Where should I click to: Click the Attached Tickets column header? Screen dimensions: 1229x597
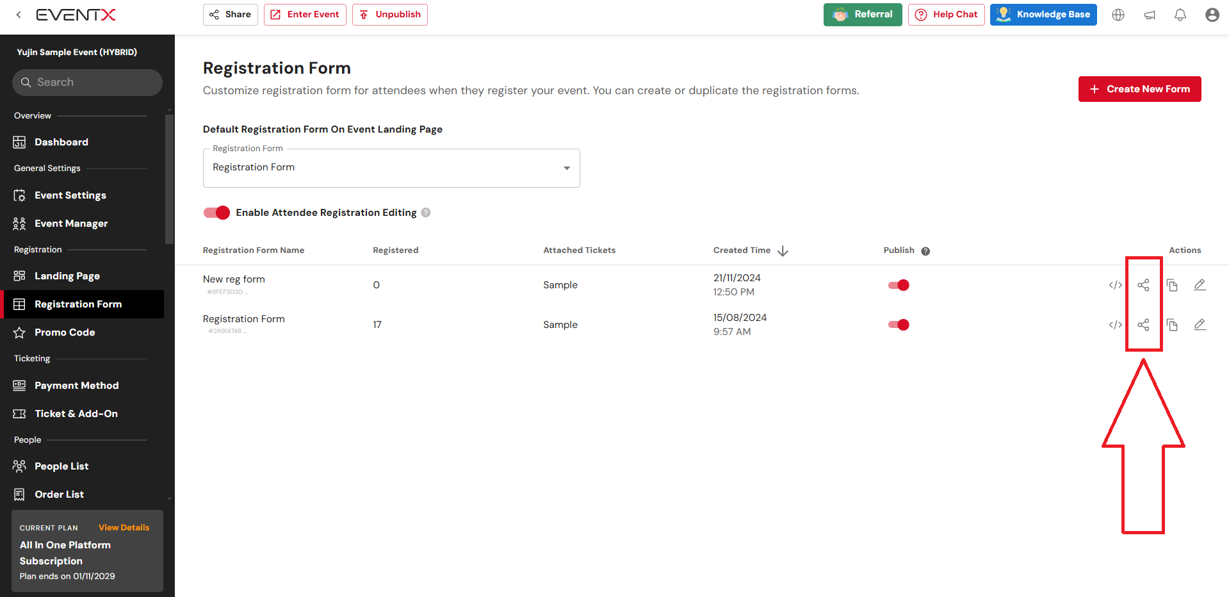click(x=580, y=250)
